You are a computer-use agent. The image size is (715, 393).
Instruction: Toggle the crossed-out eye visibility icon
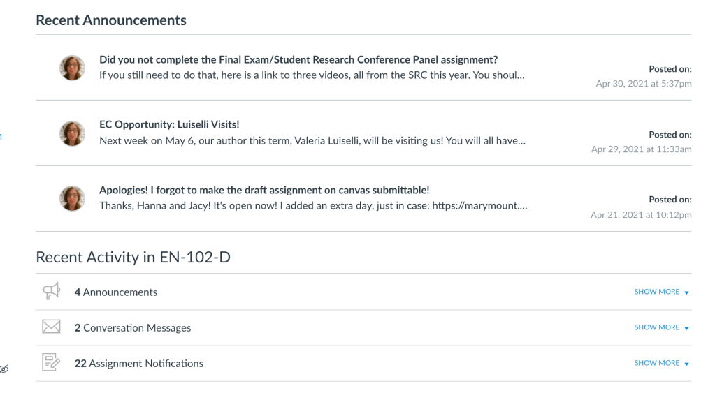click(4, 369)
